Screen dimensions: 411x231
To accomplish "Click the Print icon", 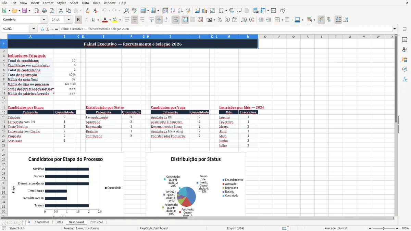I will pos(44,11).
